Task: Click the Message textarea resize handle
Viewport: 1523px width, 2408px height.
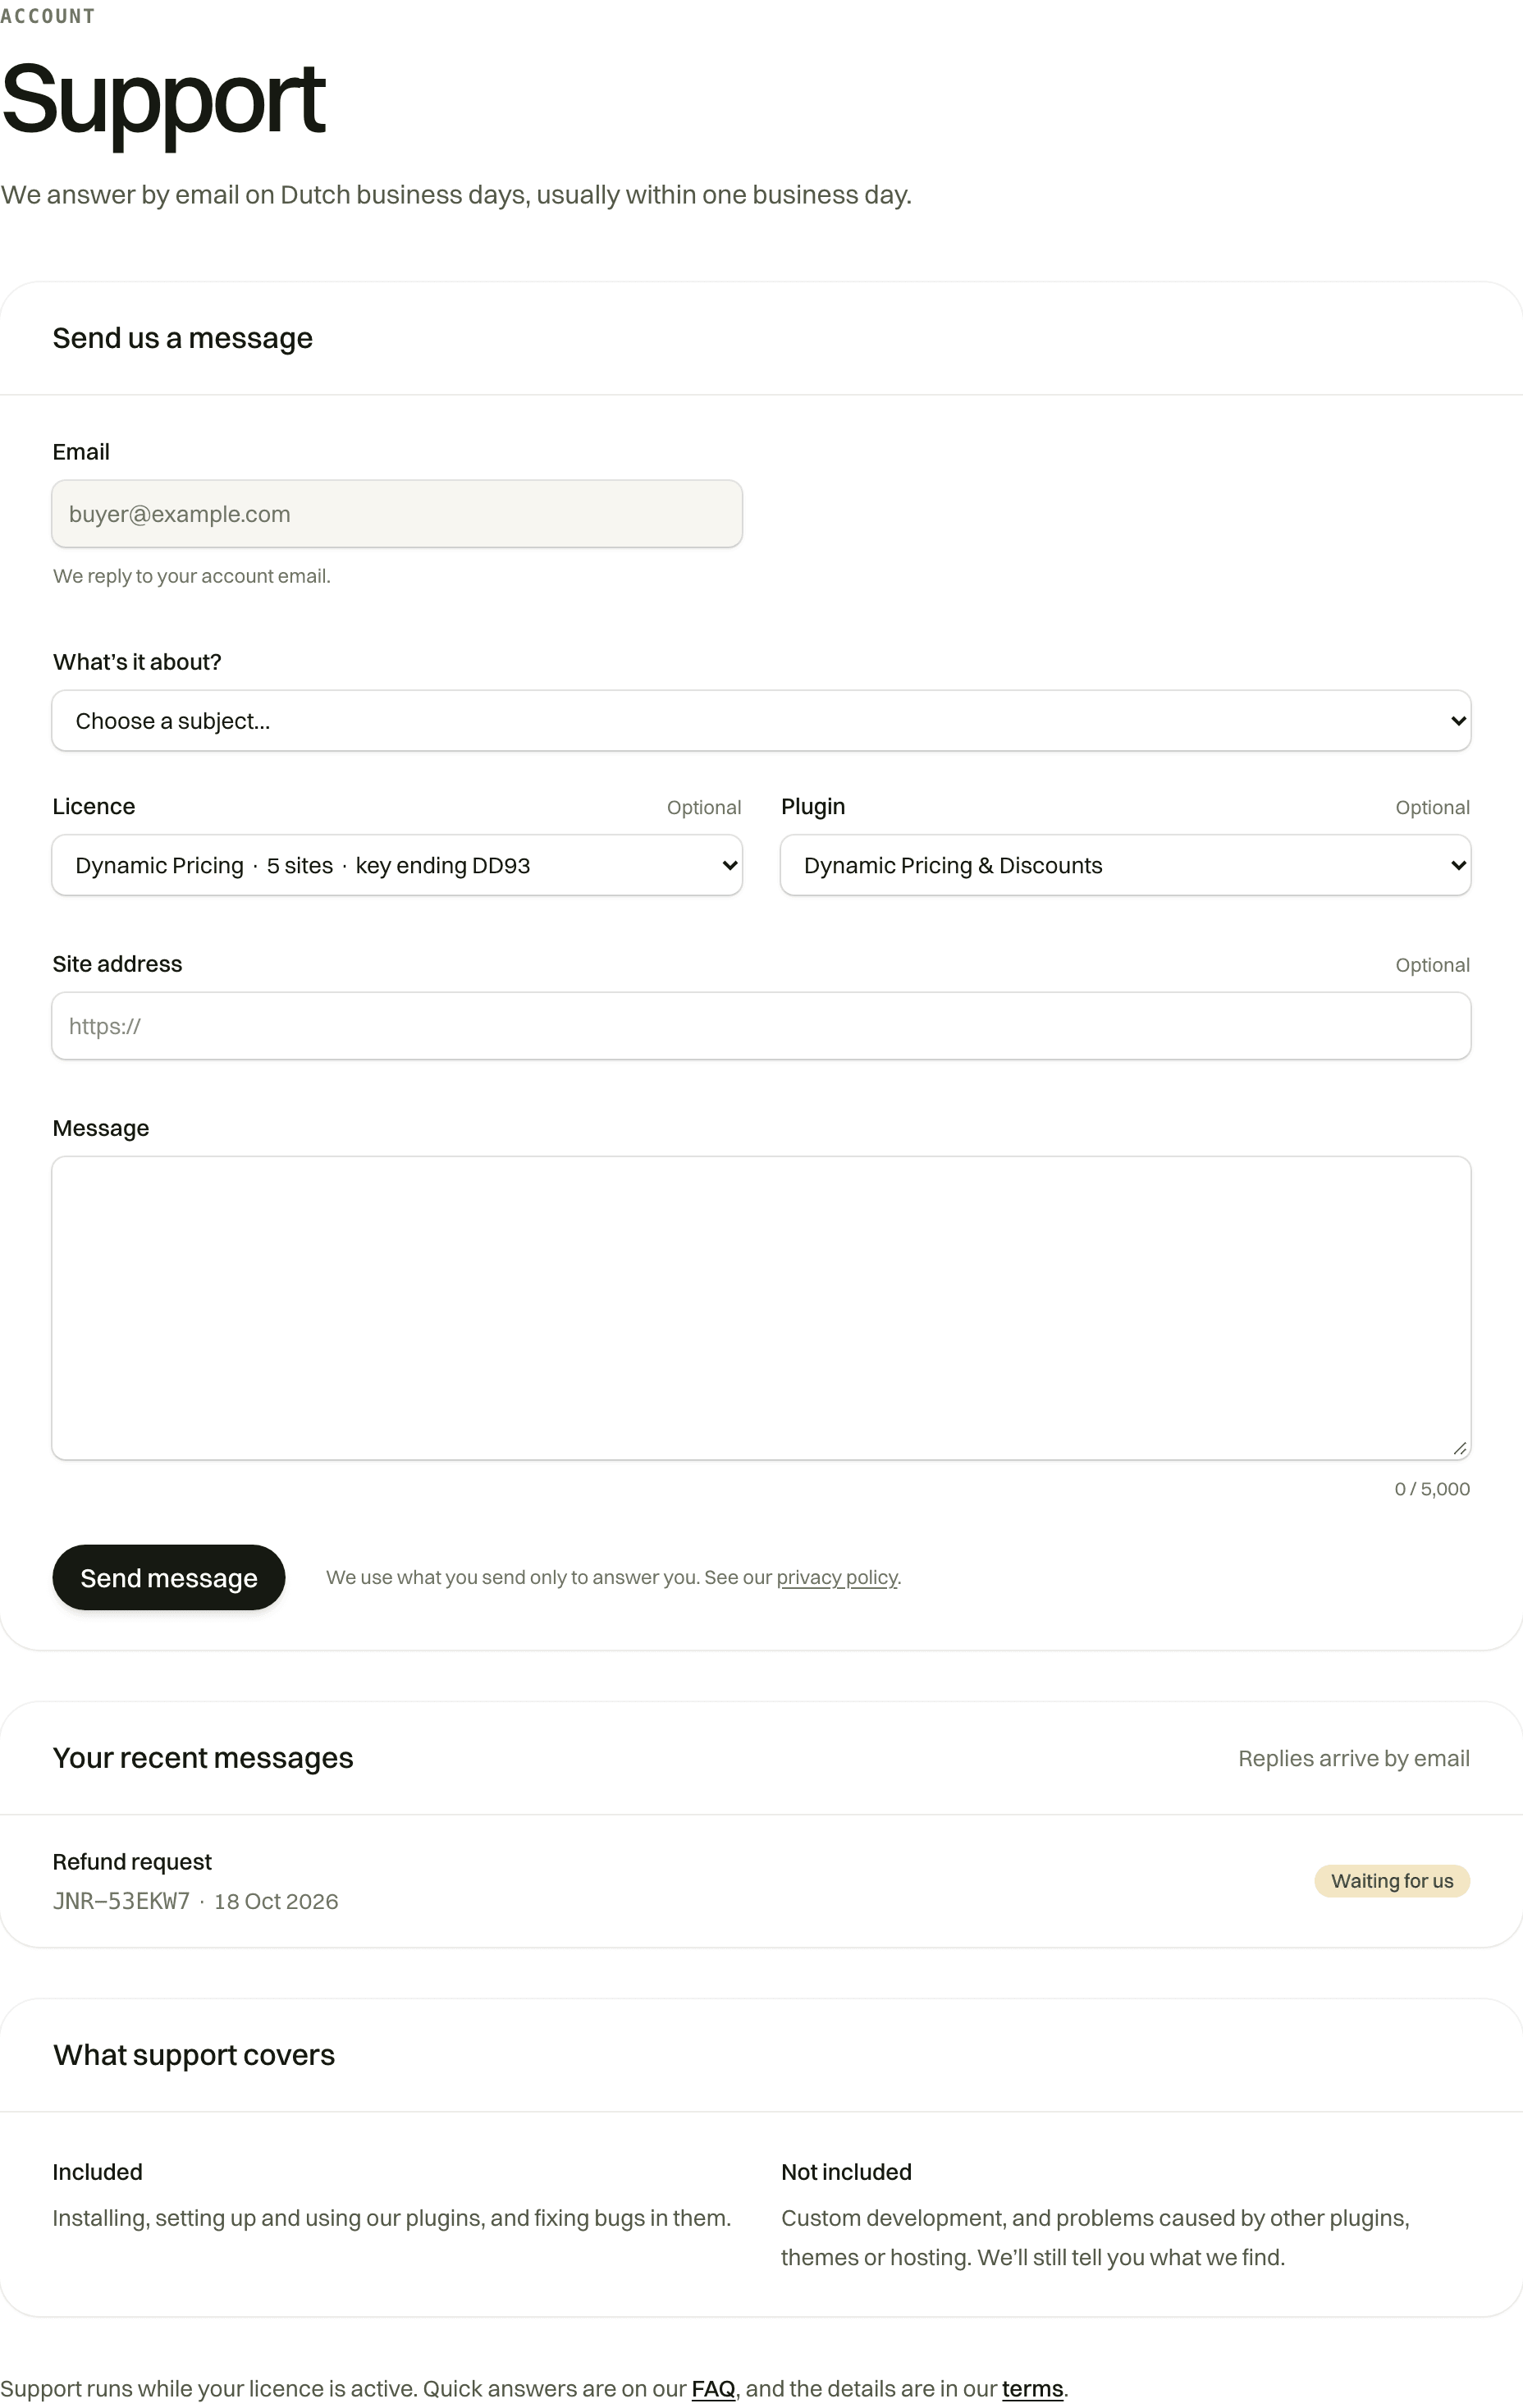Action: (1460, 1448)
